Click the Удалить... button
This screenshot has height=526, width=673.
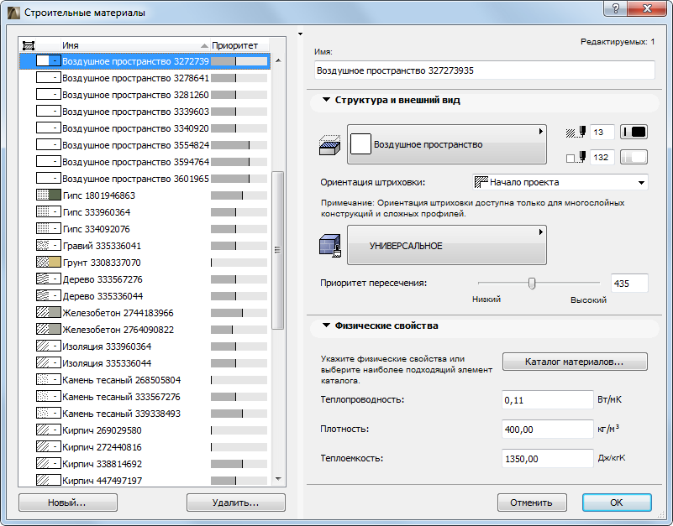click(235, 503)
